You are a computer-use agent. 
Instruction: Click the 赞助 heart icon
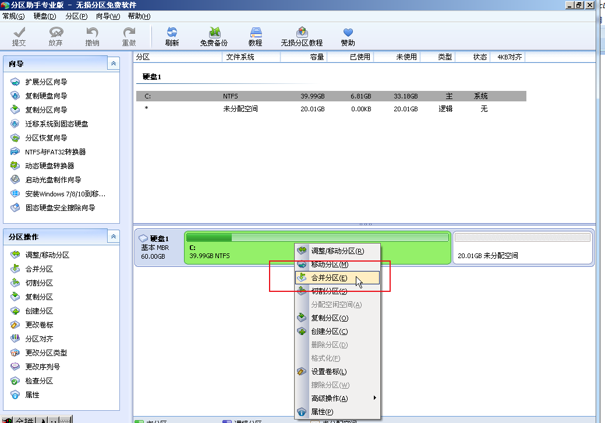[348, 33]
